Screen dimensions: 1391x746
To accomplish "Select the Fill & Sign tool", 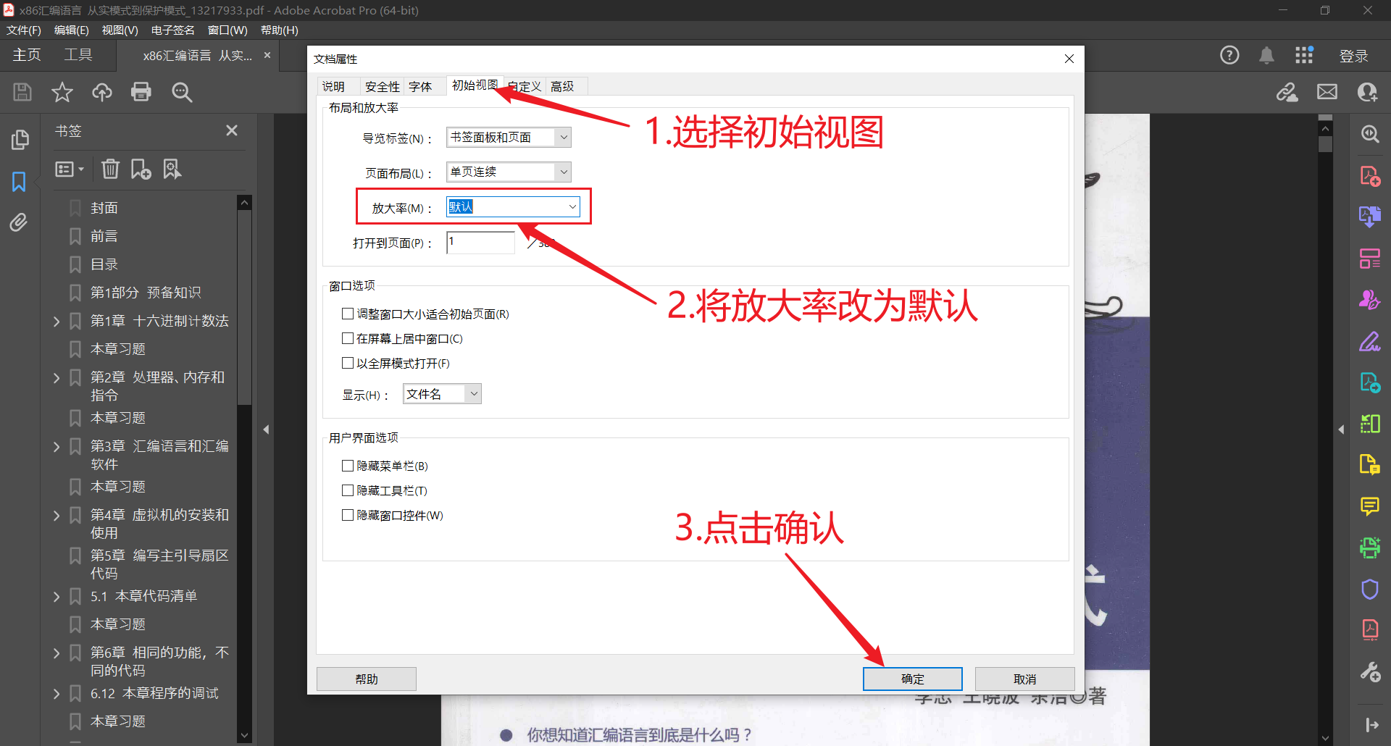I will pos(1369,341).
